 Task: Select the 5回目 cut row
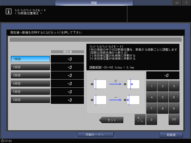pyautogui.click(x=30, y=92)
